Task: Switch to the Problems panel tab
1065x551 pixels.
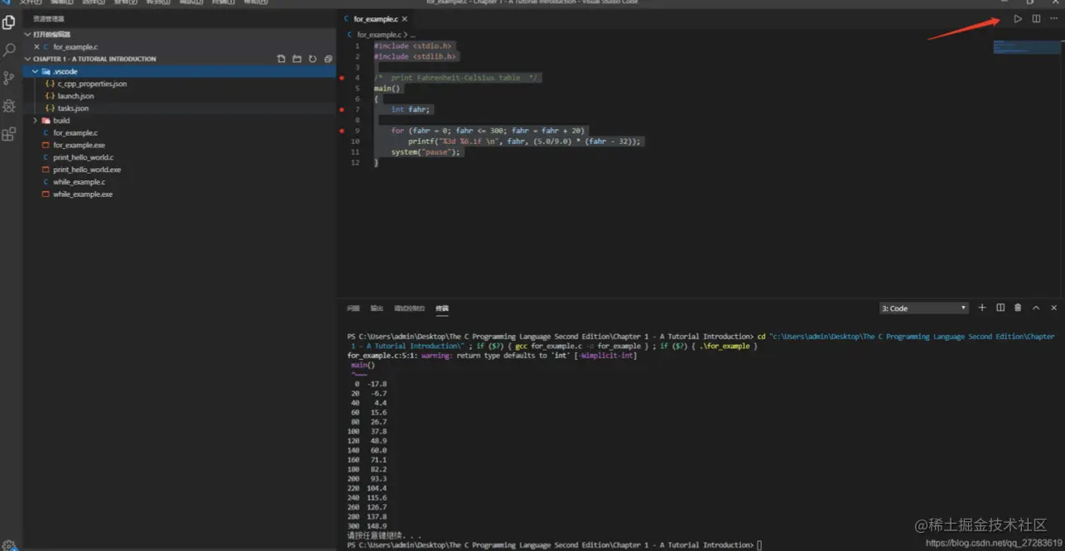Action: click(x=353, y=309)
